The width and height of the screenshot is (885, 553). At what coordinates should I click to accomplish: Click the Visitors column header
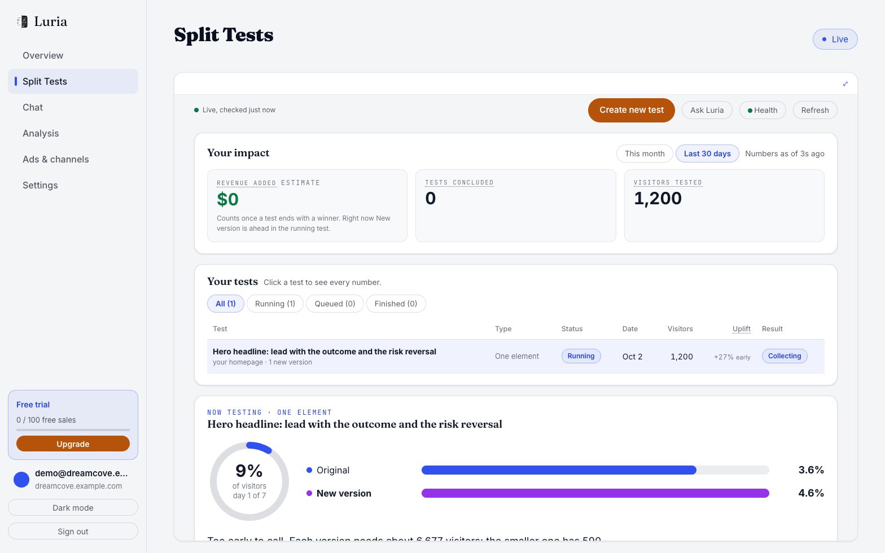pyautogui.click(x=680, y=329)
